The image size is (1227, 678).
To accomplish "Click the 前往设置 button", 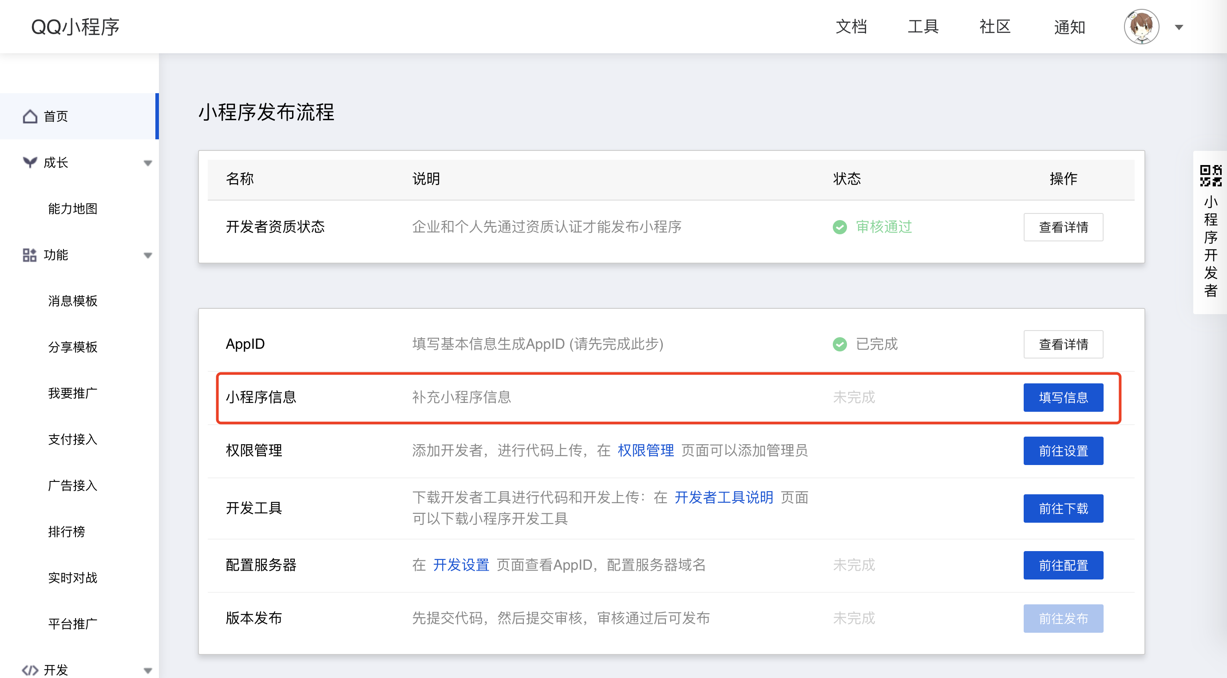I will (x=1063, y=451).
